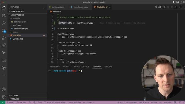Image resolution: width=185 pixels, height=104 pixels.
Task: Open the Terraform view in activity bar
Action: pyautogui.click(x=4, y=53)
